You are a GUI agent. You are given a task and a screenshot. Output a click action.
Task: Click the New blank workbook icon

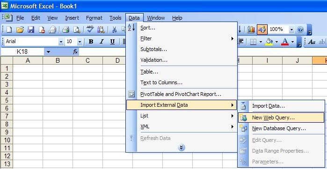point(9,29)
